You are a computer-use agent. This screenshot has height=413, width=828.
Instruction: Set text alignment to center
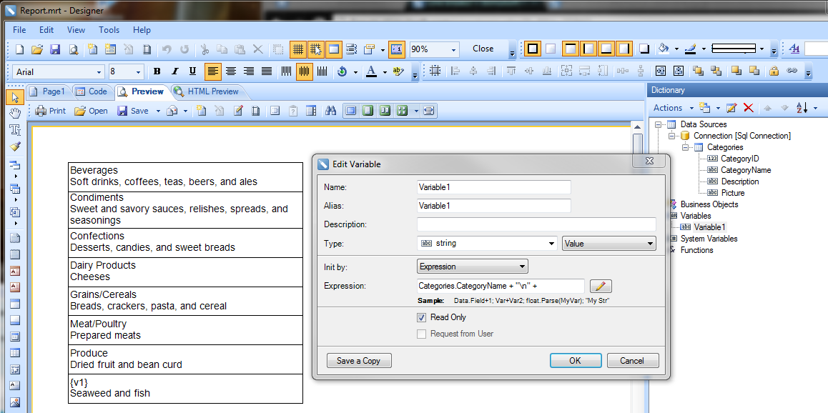tap(231, 71)
